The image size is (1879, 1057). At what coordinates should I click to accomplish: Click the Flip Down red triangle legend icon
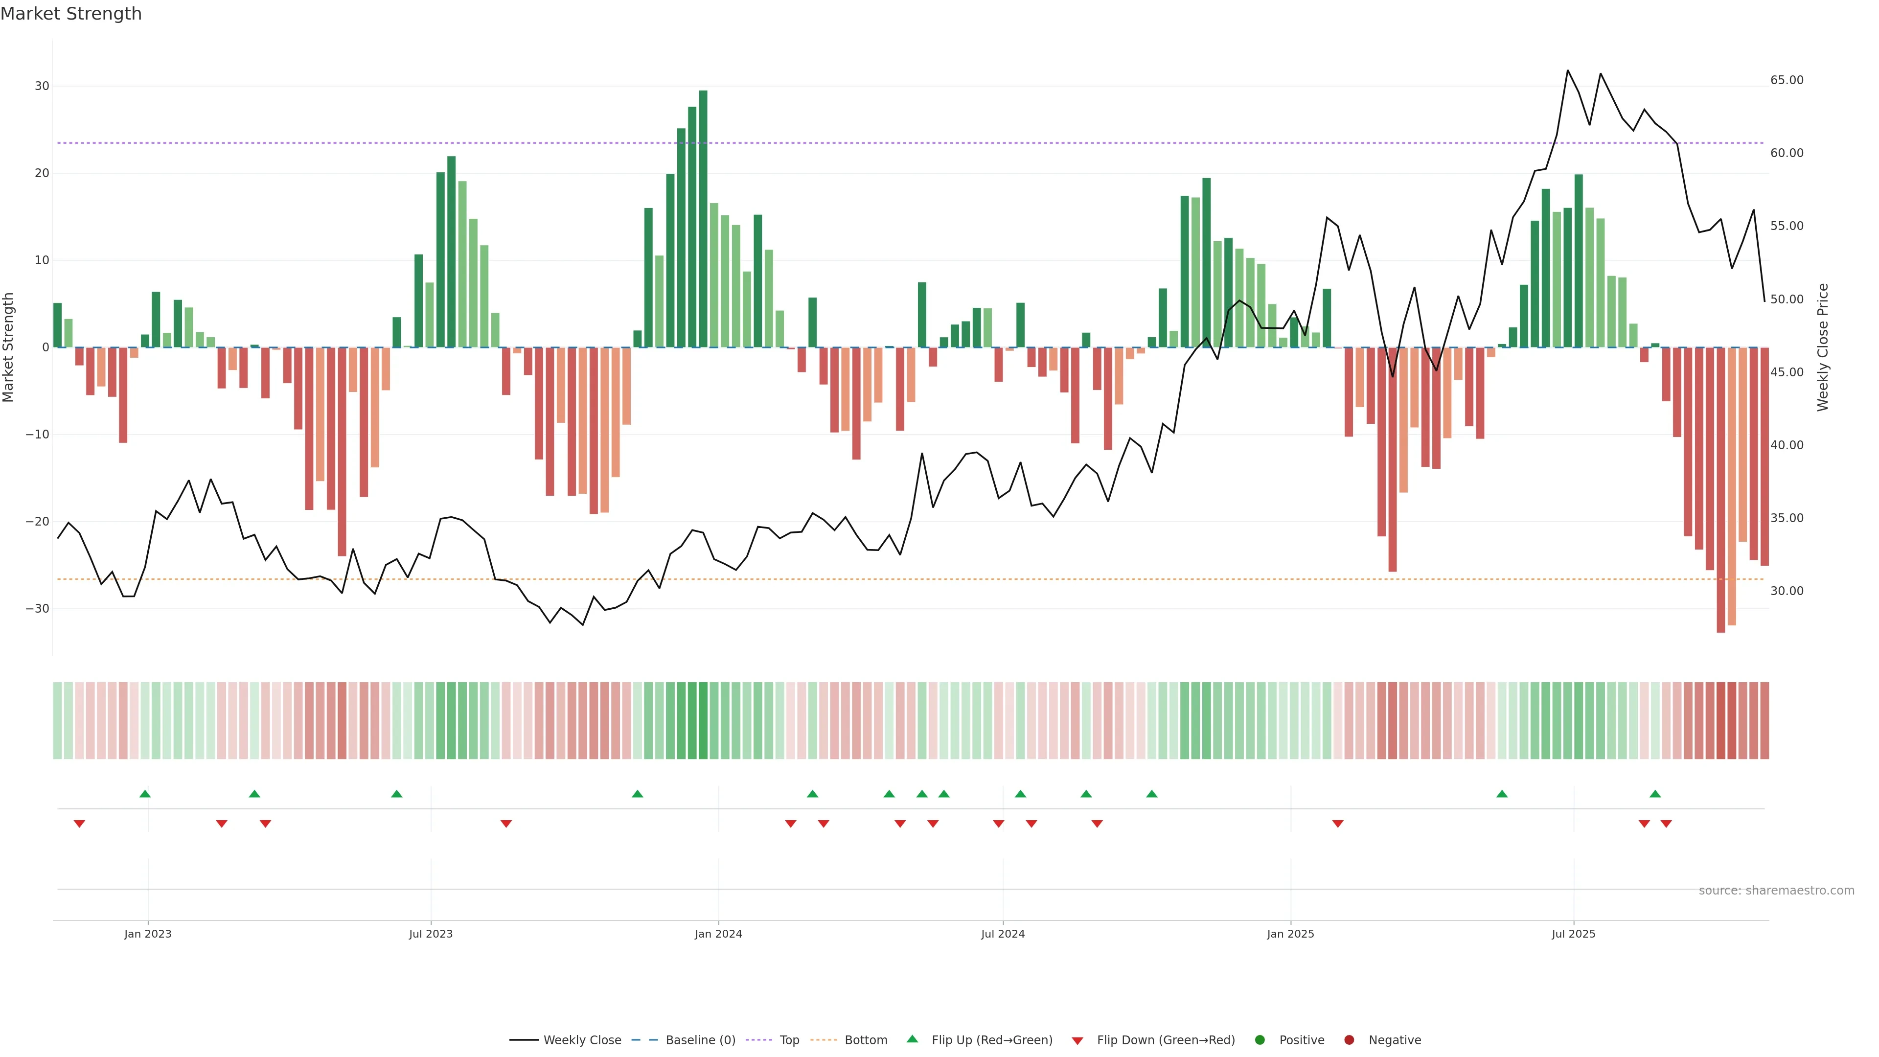[1077, 1041]
